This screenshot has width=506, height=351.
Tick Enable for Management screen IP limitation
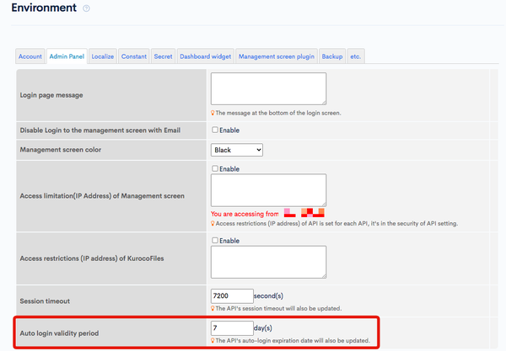215,168
